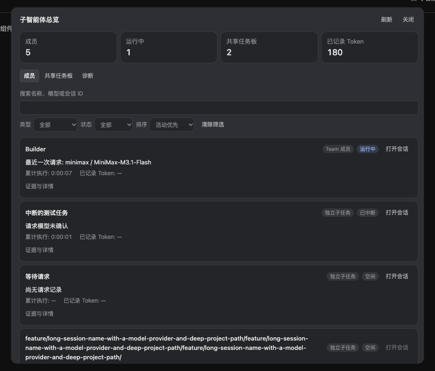Click the 尚无请求记录 text
This screenshot has height=371, width=435.
click(44, 290)
